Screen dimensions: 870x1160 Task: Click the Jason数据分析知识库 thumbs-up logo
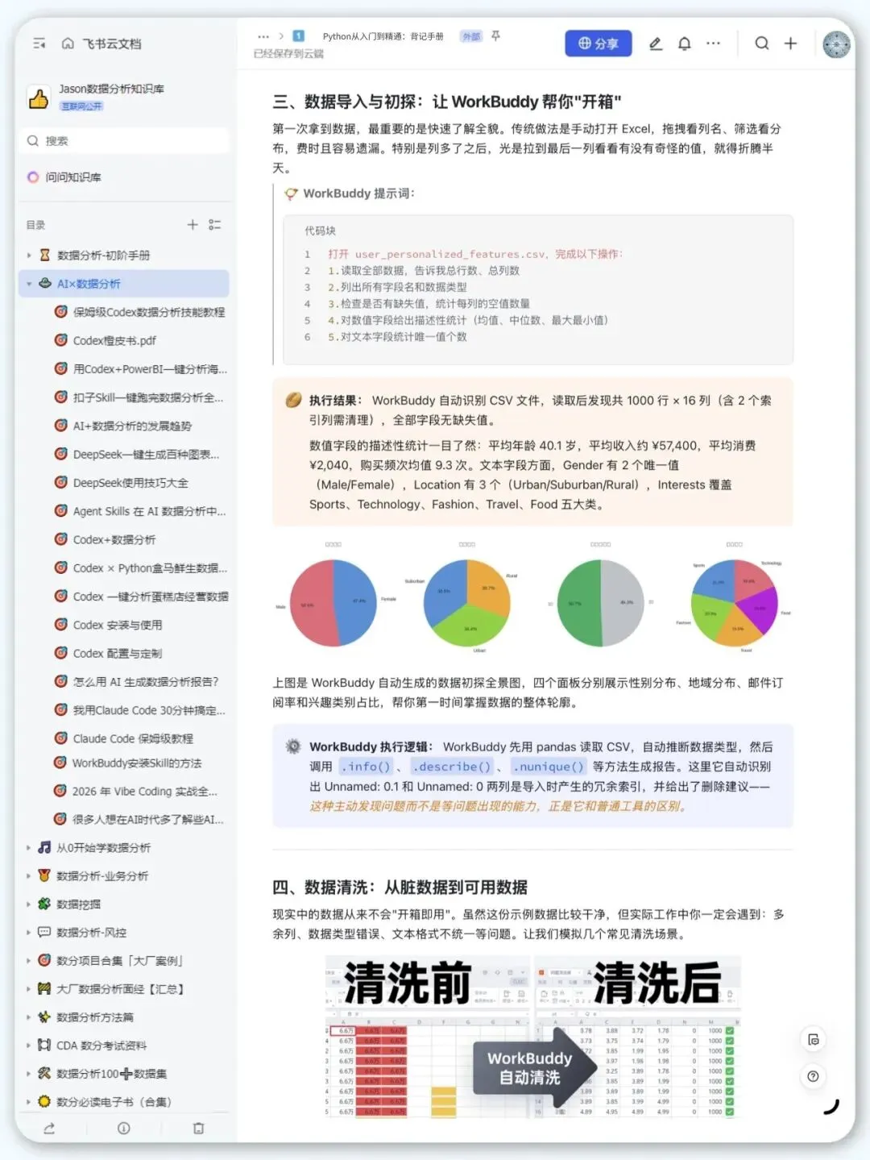pyautogui.click(x=39, y=98)
